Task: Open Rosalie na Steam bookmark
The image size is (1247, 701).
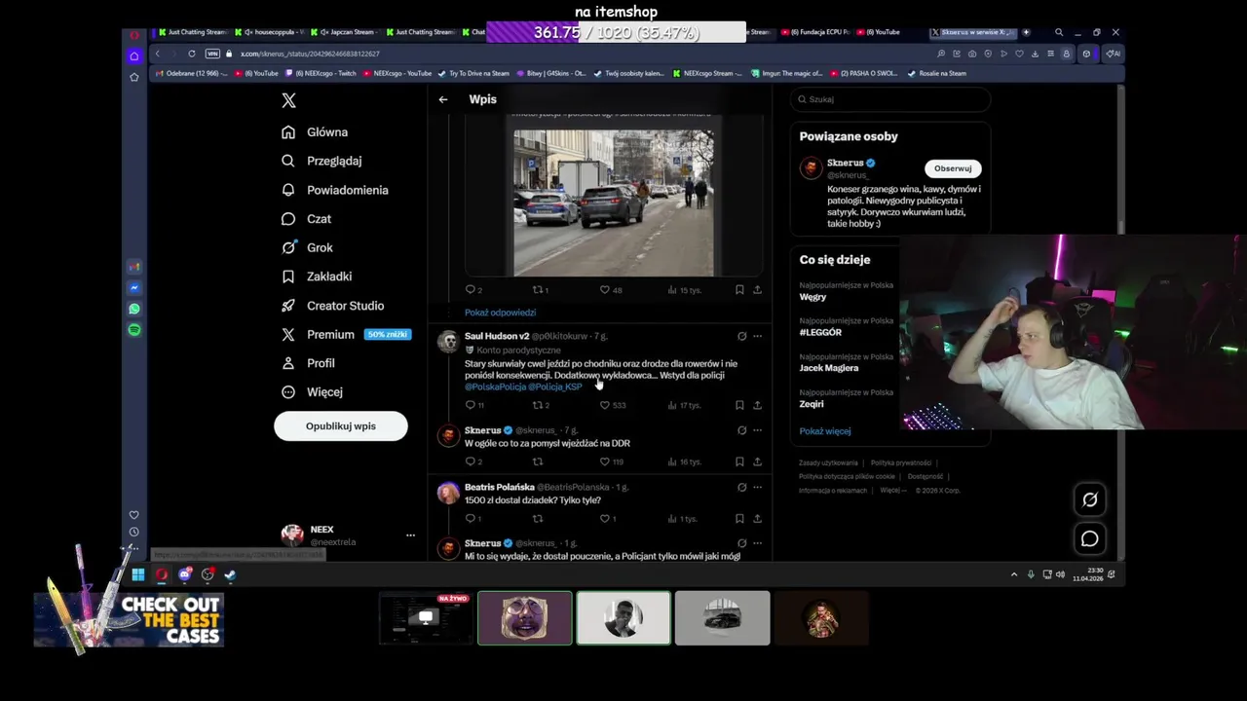Action: [x=937, y=73]
